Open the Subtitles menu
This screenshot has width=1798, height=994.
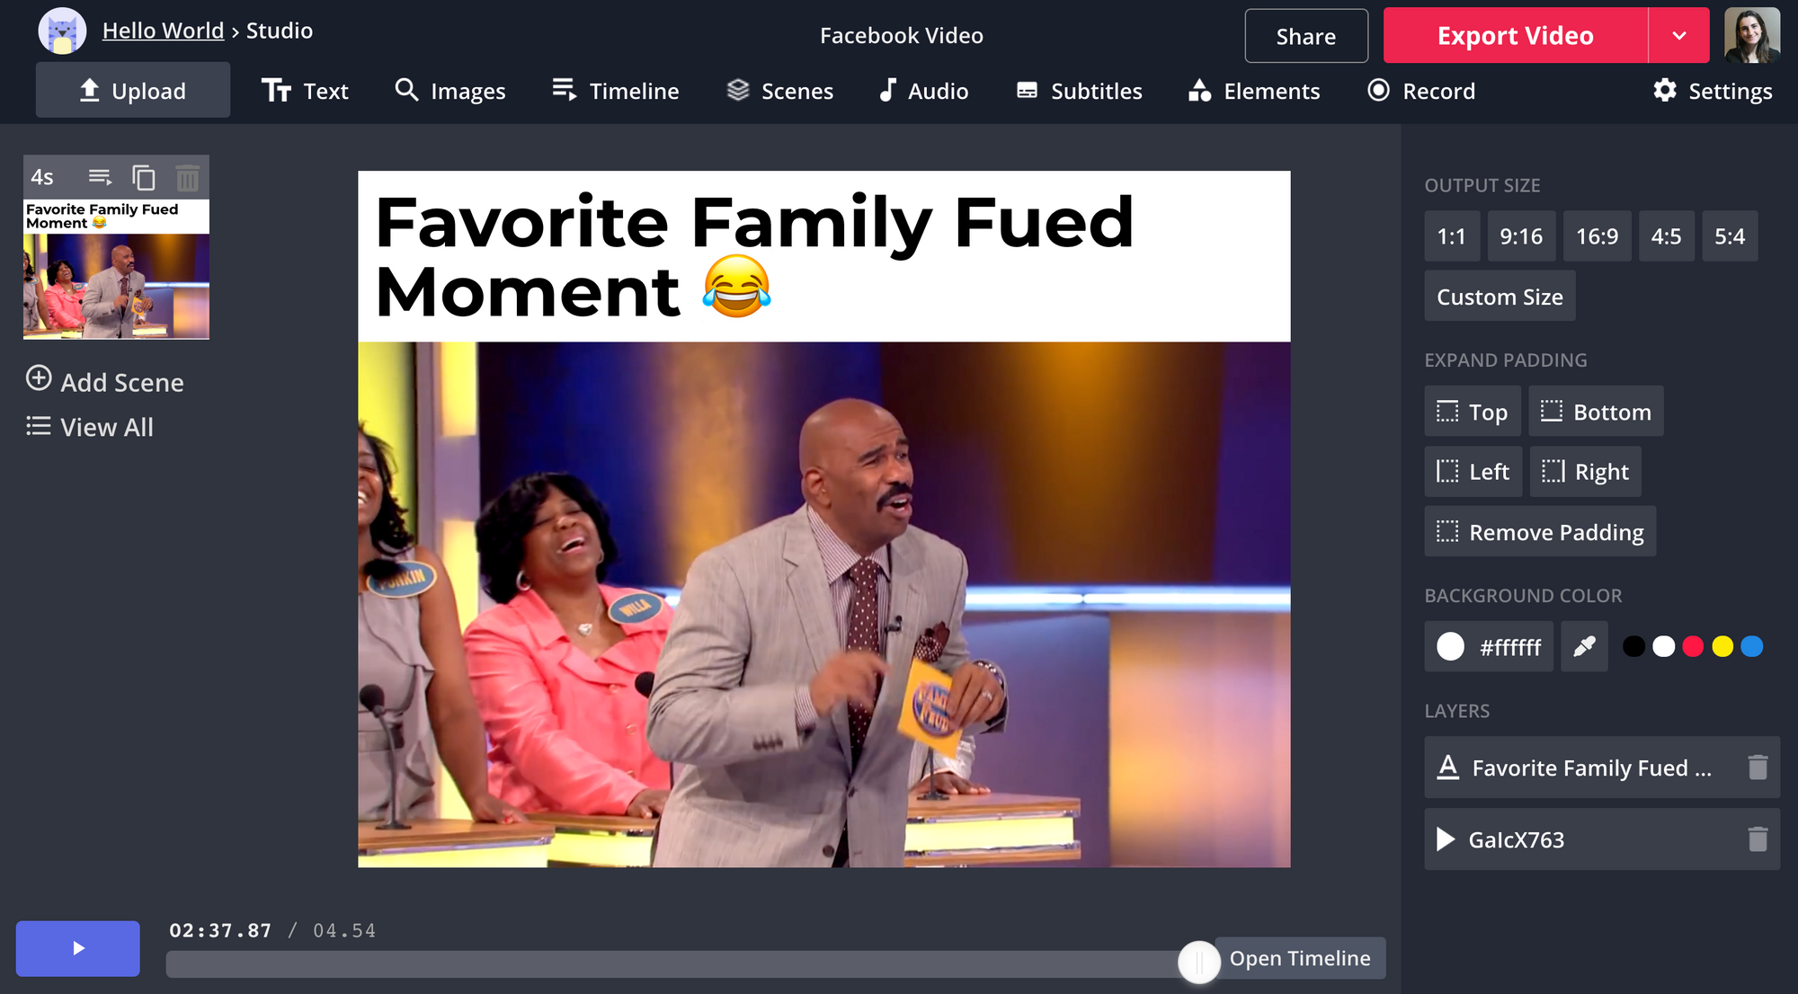1079,91
